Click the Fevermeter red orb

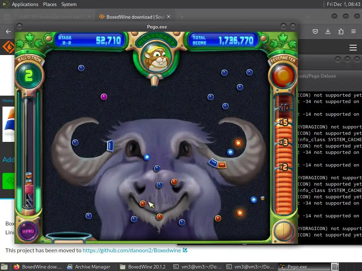[283, 76]
